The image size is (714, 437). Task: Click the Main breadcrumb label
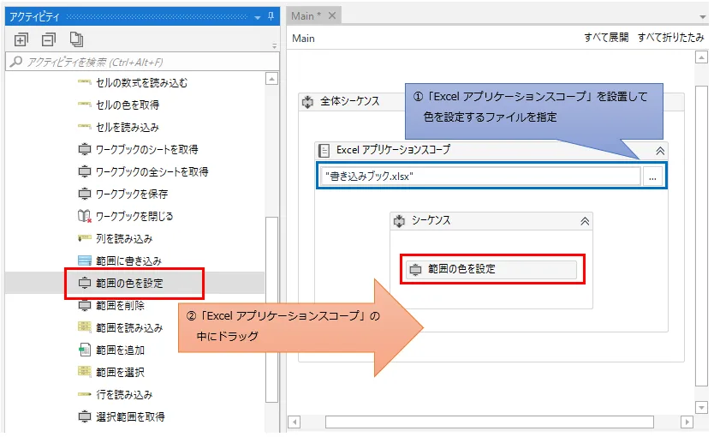click(x=303, y=39)
